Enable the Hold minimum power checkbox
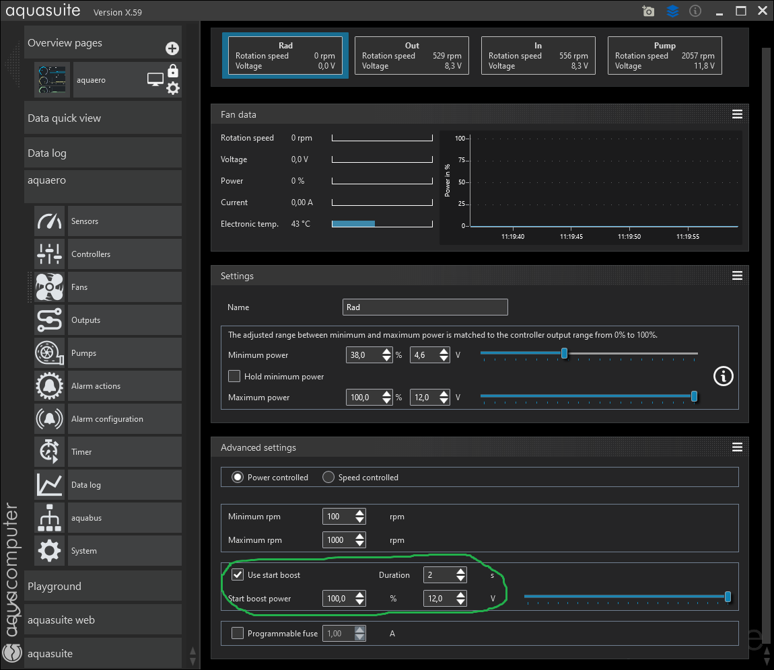 pos(234,376)
